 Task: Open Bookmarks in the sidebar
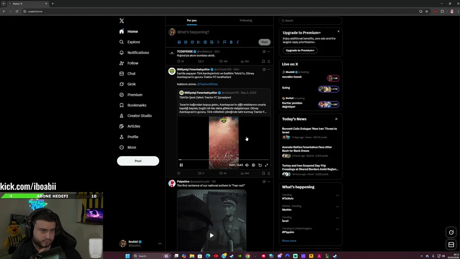[x=133, y=105]
